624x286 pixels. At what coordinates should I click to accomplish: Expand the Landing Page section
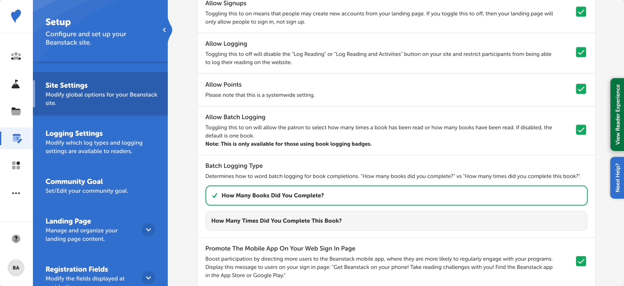pyautogui.click(x=148, y=230)
